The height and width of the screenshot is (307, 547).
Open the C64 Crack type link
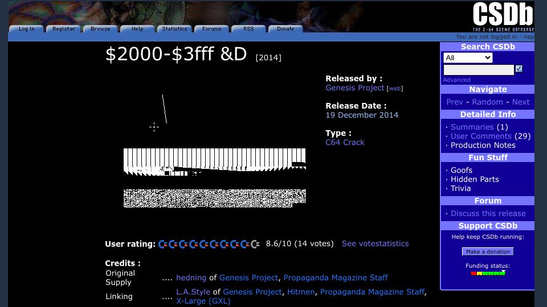[x=345, y=142]
